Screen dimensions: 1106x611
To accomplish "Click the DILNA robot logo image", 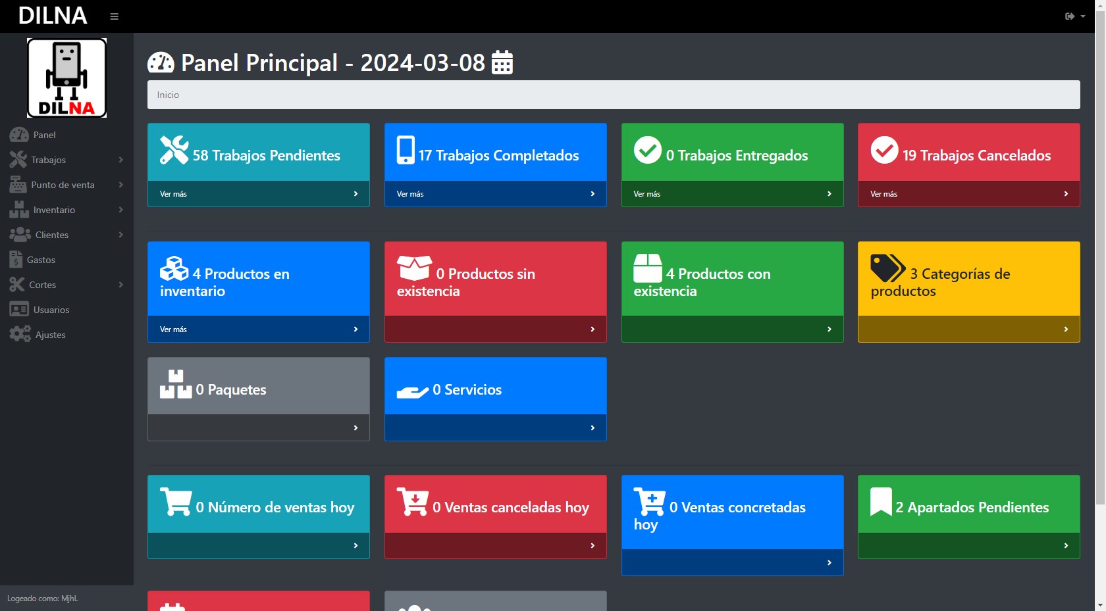I will (66, 78).
